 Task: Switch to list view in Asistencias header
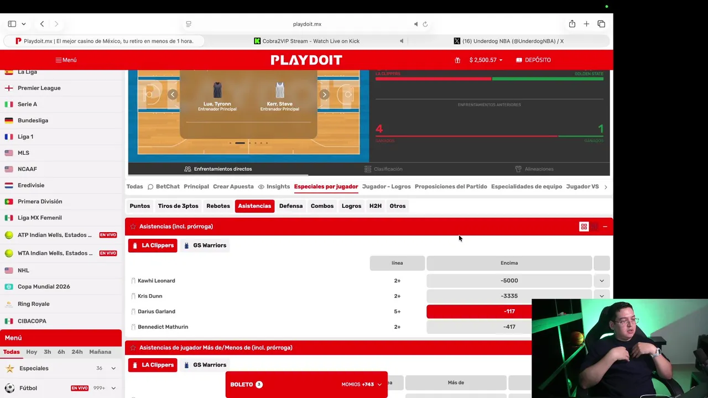point(594,227)
